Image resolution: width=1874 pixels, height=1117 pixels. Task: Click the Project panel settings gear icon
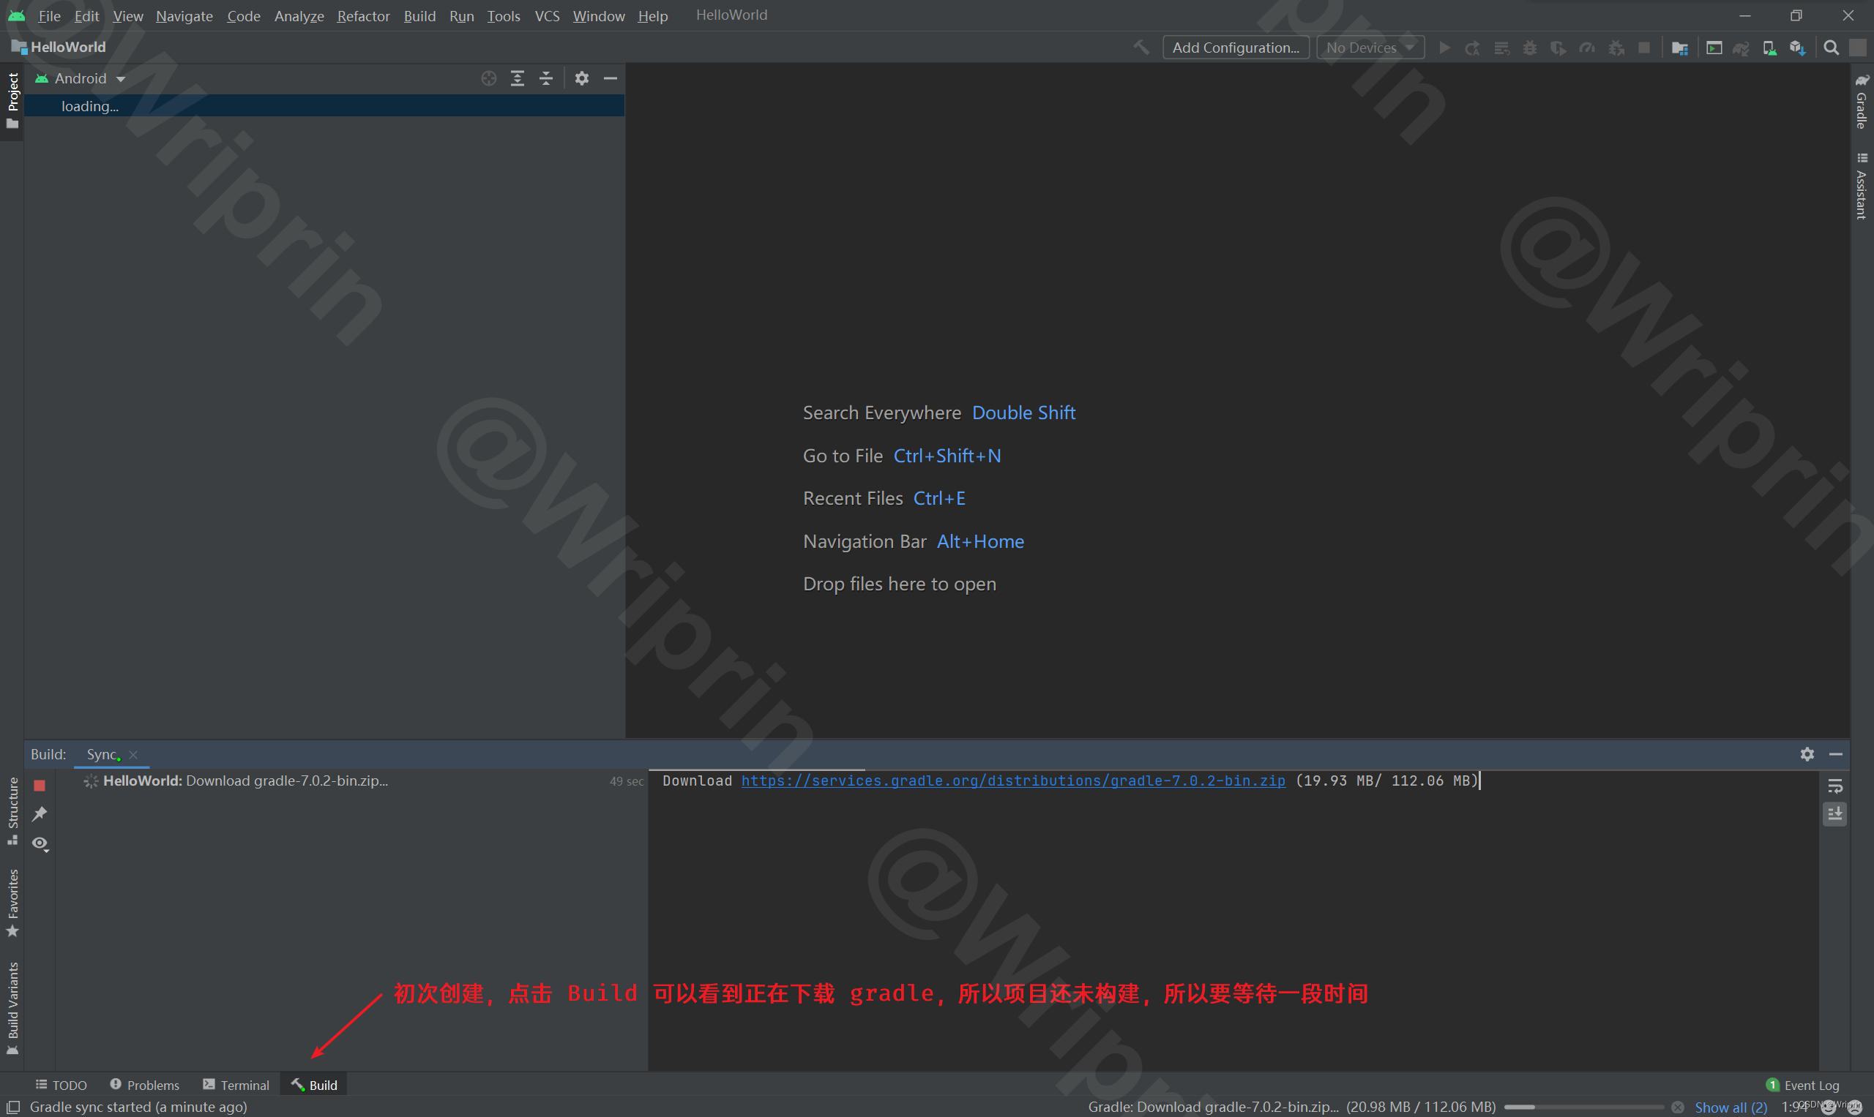click(581, 78)
